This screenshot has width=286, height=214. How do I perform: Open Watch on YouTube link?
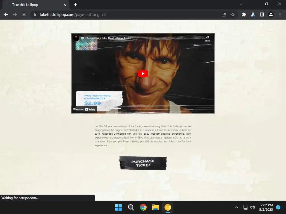(x=84, y=109)
